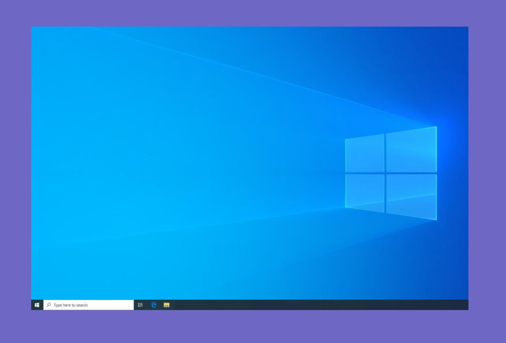Open the Windows Start menu
The height and width of the screenshot is (343, 506).
tap(37, 305)
